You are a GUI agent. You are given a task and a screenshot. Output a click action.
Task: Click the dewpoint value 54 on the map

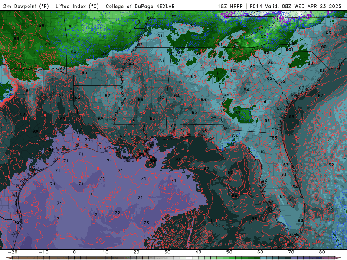[73, 52]
